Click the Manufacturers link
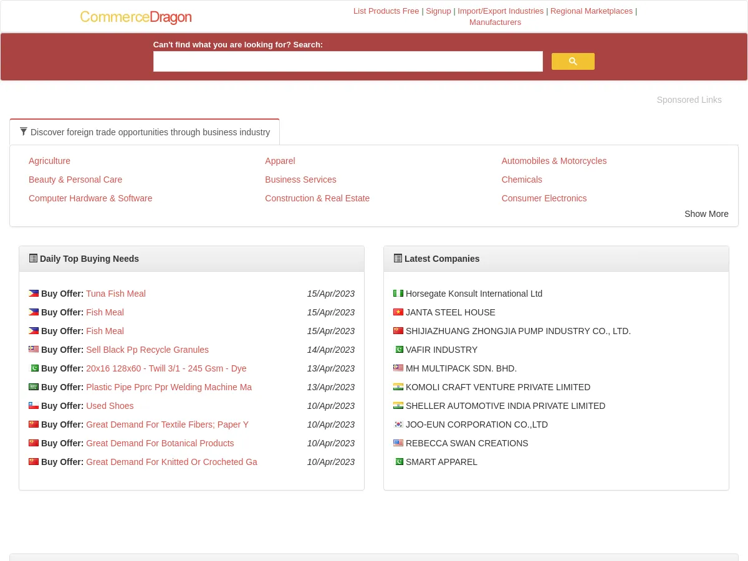 495,22
